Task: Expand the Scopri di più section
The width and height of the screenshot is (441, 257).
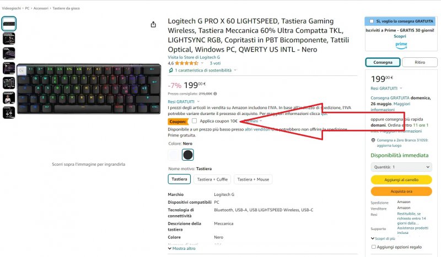Action: 383,238
